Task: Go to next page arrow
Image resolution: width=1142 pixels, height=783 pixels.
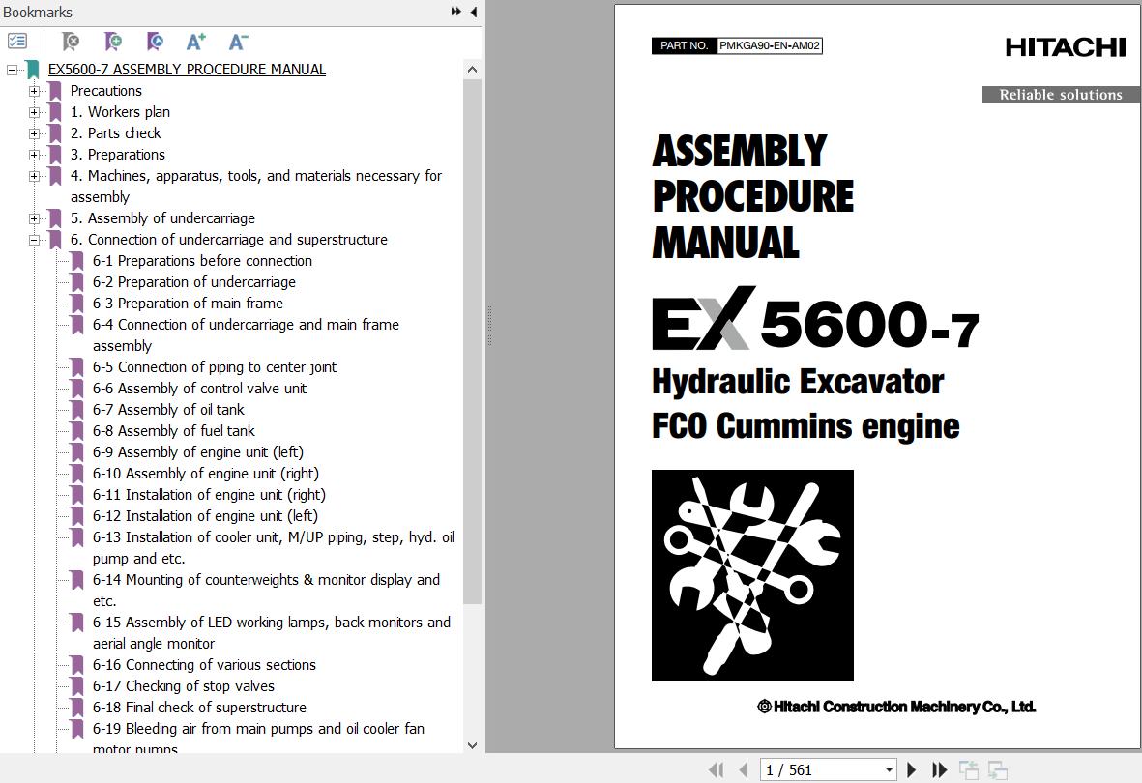Action: 911,769
